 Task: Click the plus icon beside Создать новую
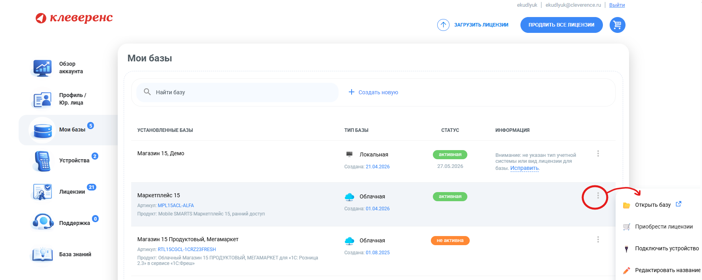tap(351, 92)
